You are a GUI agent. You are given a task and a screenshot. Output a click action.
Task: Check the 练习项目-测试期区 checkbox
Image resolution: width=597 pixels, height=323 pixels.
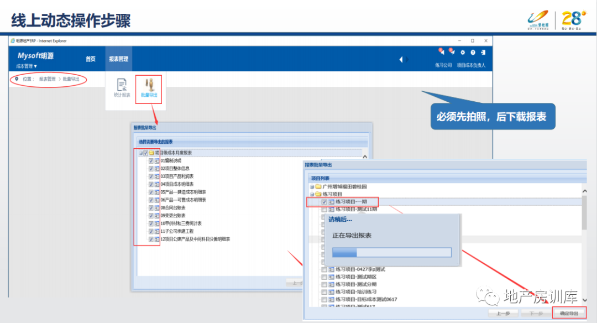(x=324, y=277)
